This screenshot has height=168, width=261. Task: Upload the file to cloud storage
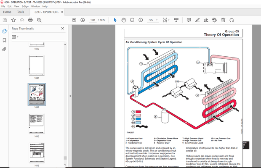pyautogui.click(x=22, y=20)
